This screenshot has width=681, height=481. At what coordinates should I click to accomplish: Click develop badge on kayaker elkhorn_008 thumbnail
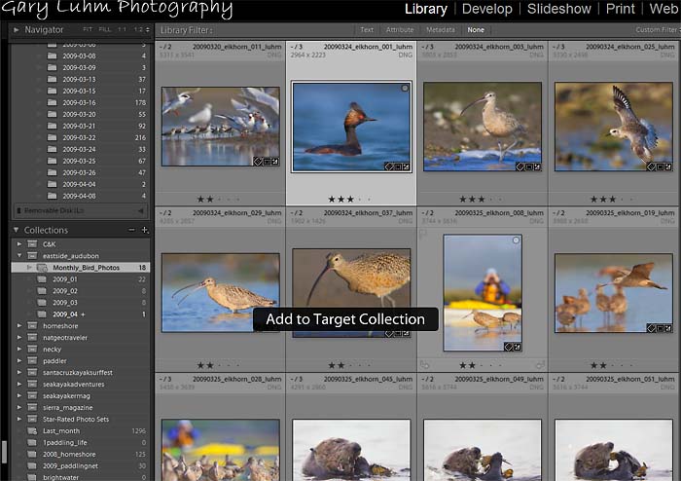tap(517, 347)
